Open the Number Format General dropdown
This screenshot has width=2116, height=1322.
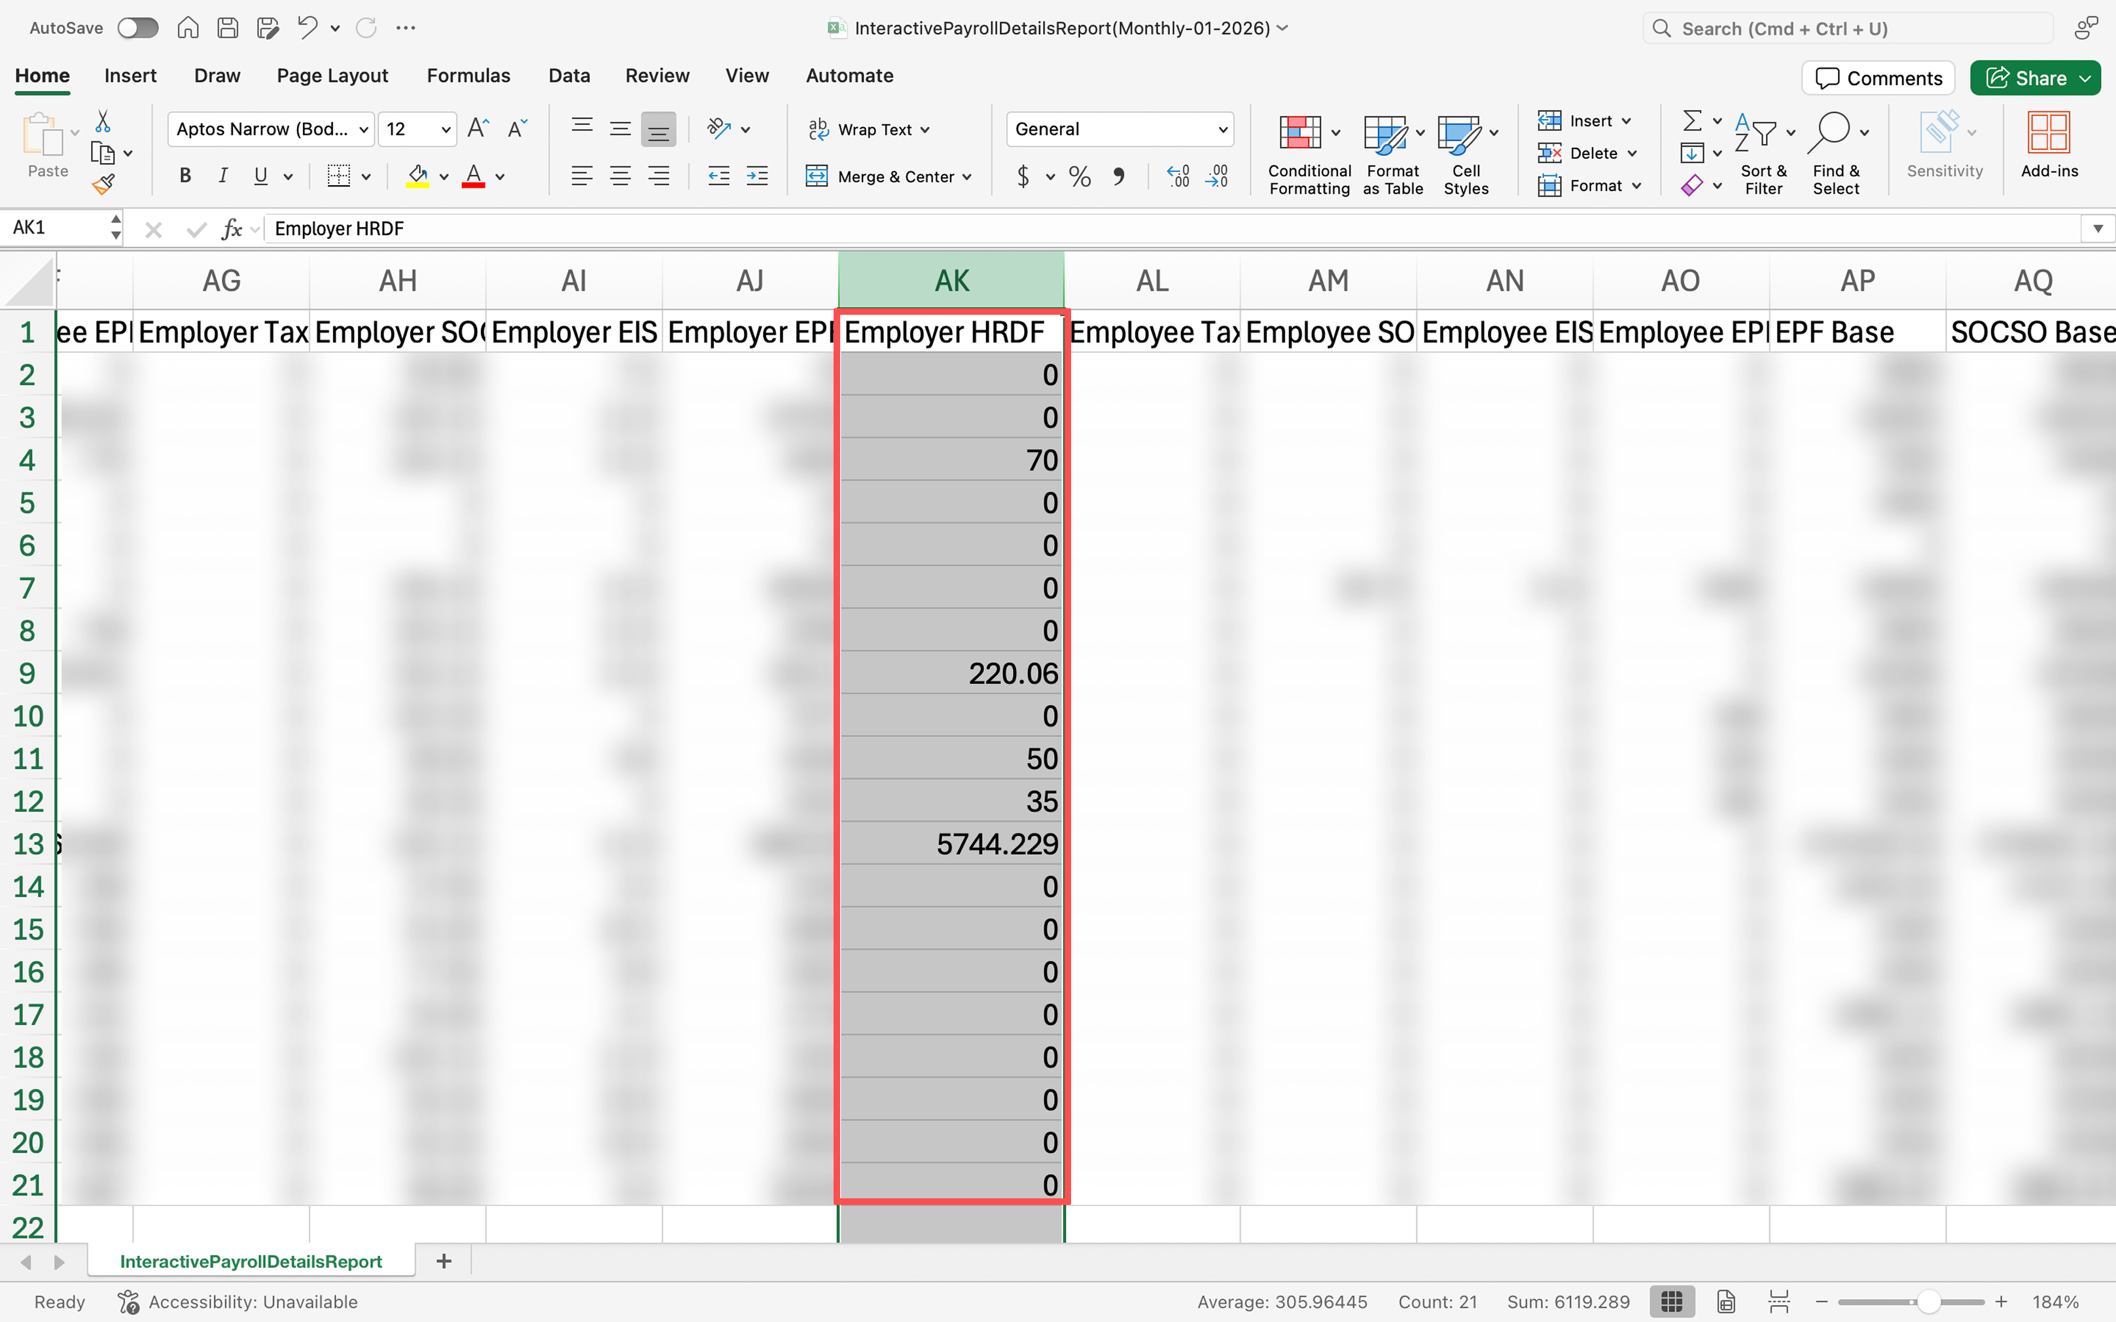point(1120,130)
